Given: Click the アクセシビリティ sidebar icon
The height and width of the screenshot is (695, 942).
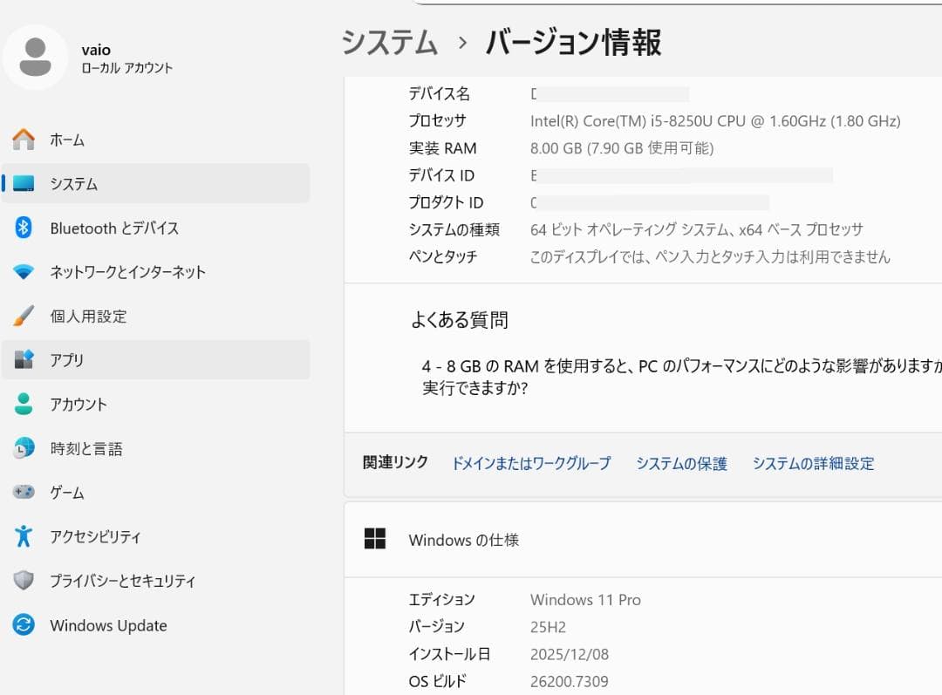Looking at the screenshot, I should [x=21, y=537].
